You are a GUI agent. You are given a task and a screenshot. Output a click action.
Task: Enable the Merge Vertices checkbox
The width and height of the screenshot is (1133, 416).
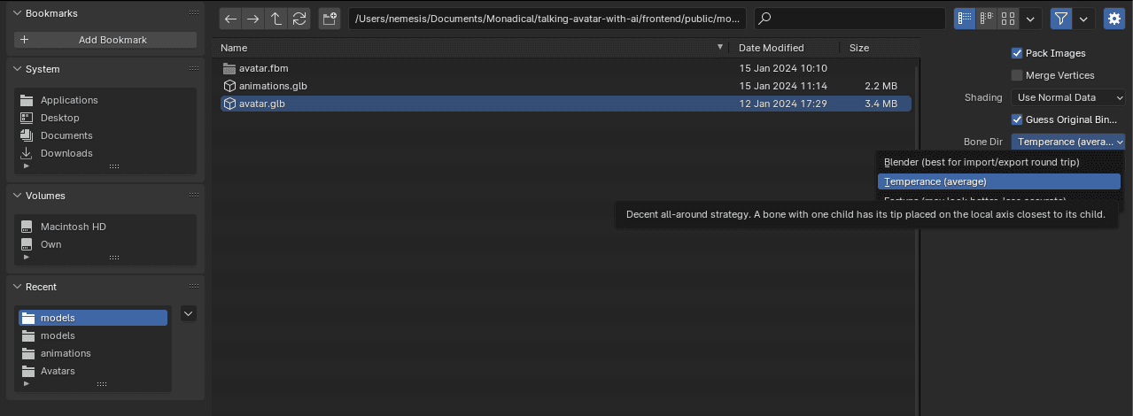click(1017, 75)
